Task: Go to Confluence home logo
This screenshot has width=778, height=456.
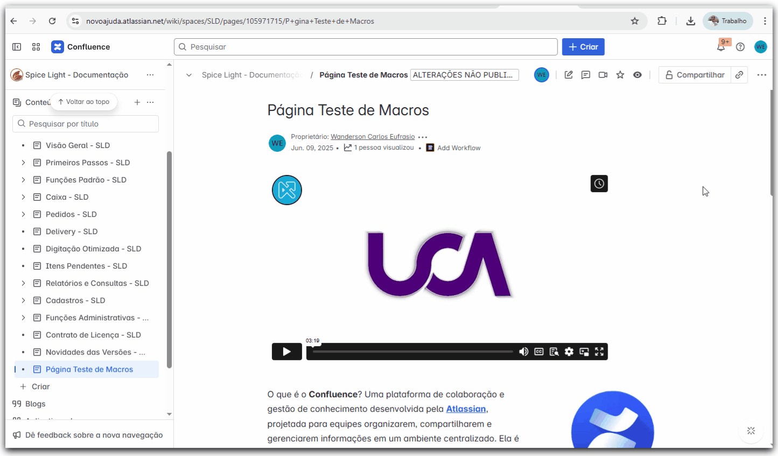Action: pos(81,47)
